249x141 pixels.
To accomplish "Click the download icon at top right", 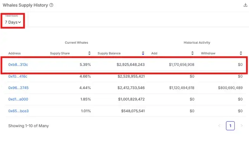I will pos(245,5).
